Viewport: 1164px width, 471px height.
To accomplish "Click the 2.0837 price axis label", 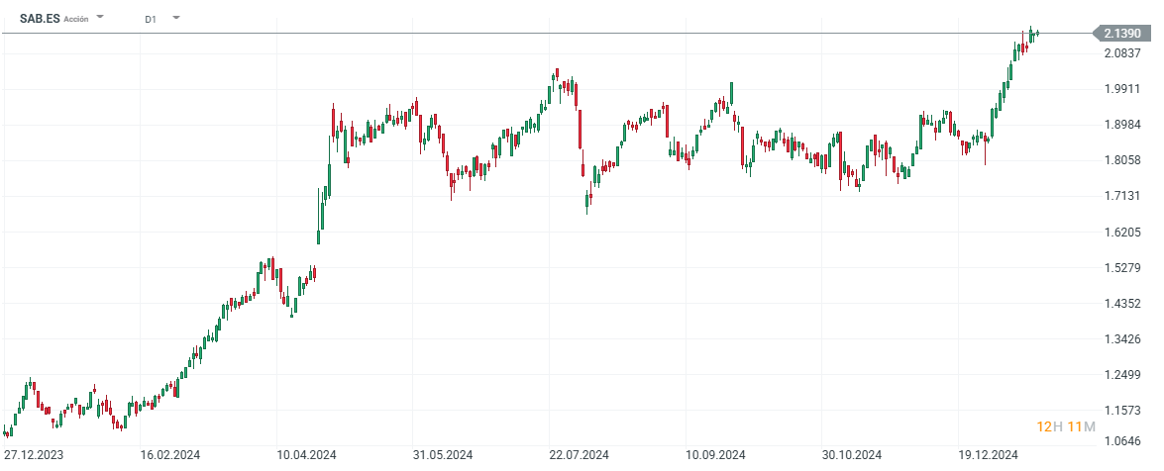I will pyautogui.click(x=1123, y=53).
